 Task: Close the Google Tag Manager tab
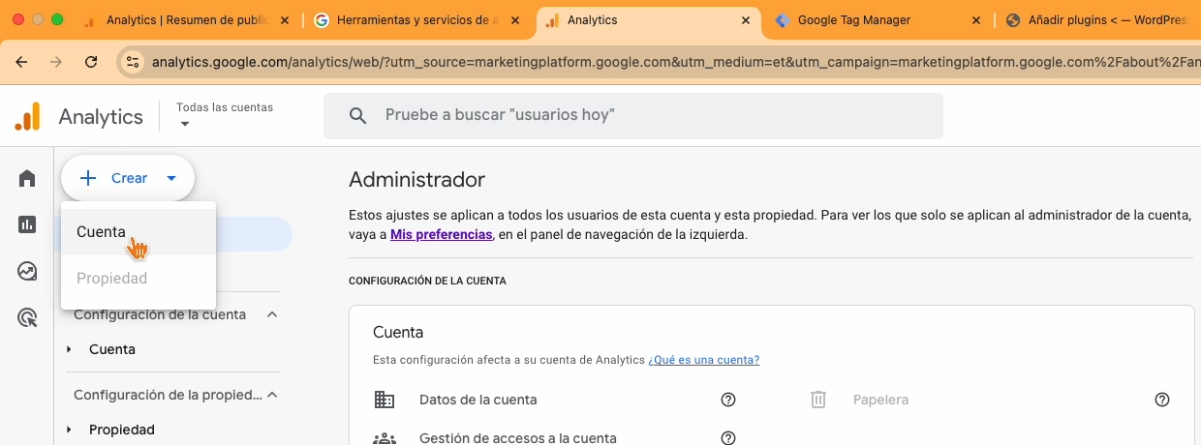[x=975, y=19]
